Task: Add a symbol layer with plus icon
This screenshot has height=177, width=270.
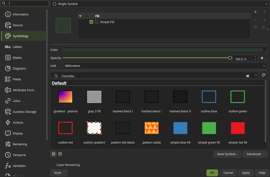Action: click(255, 12)
